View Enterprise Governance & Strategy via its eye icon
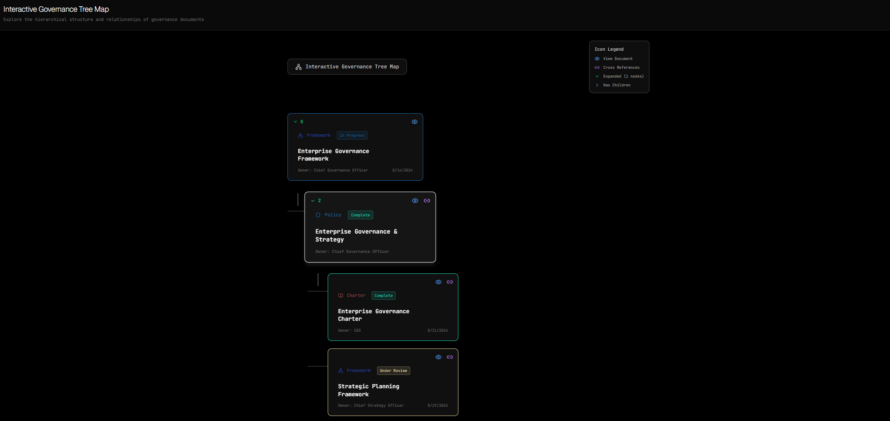 coord(415,200)
